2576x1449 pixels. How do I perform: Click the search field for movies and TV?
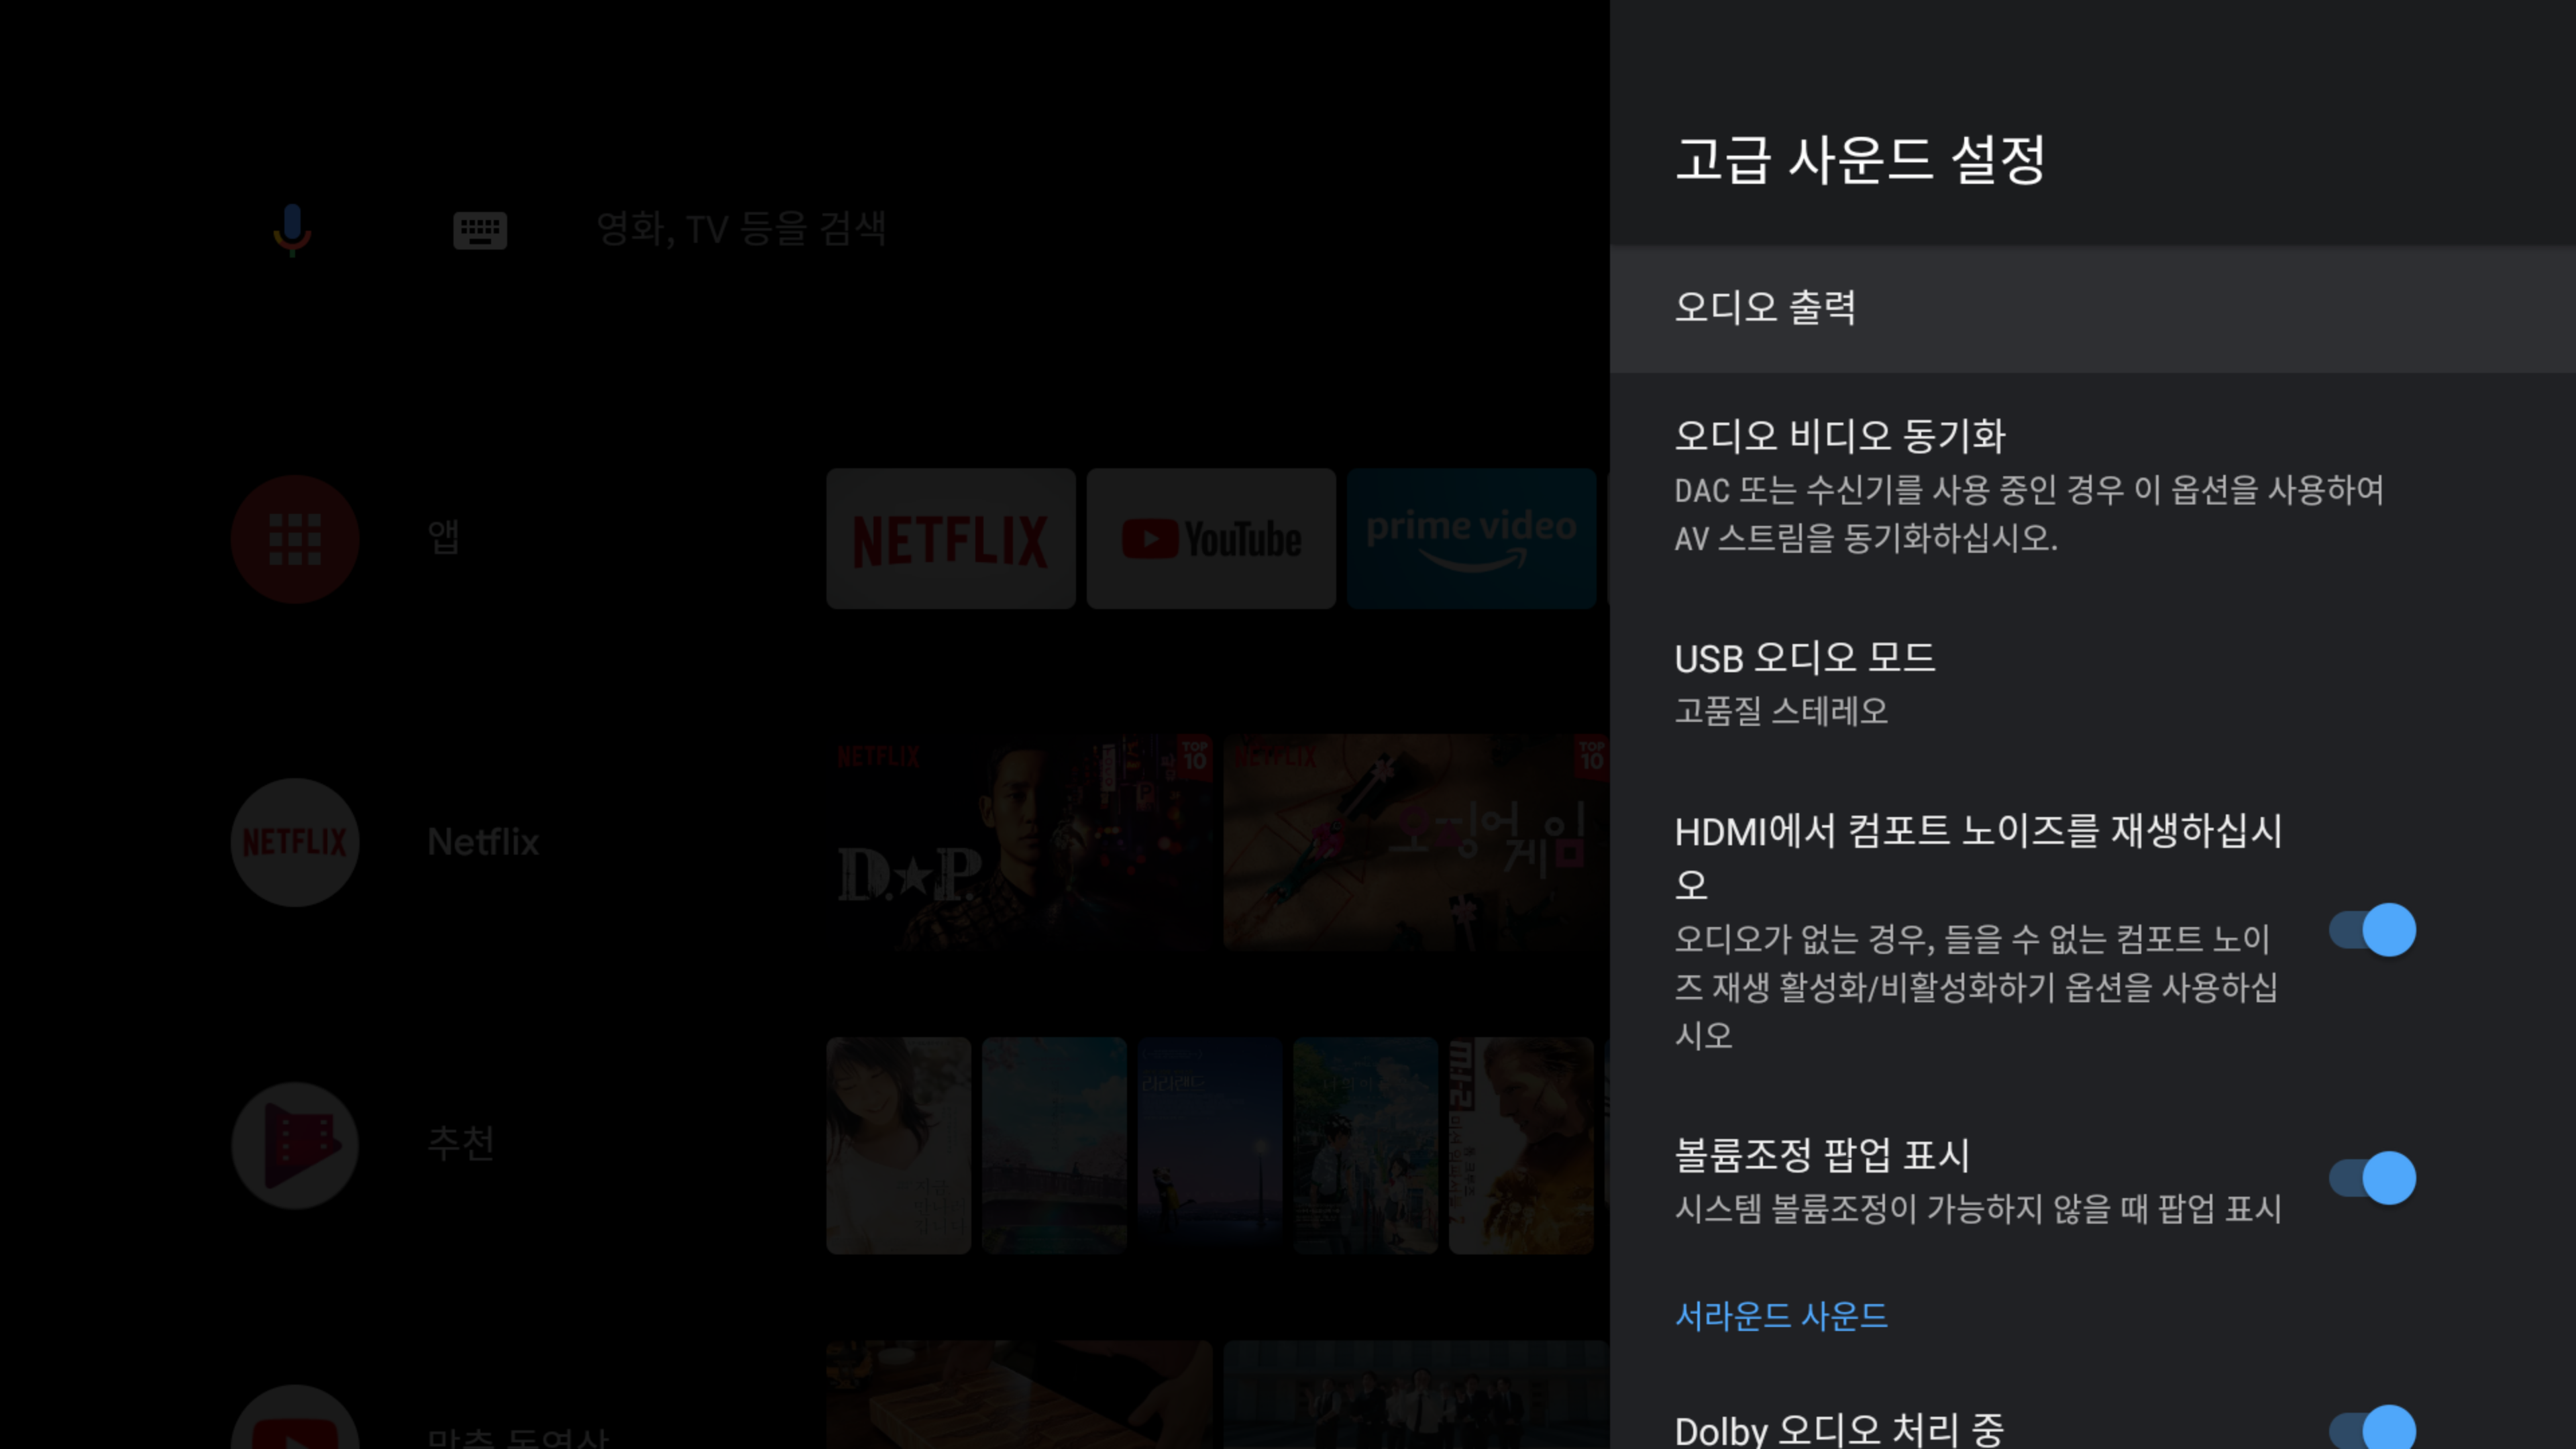click(741, 229)
